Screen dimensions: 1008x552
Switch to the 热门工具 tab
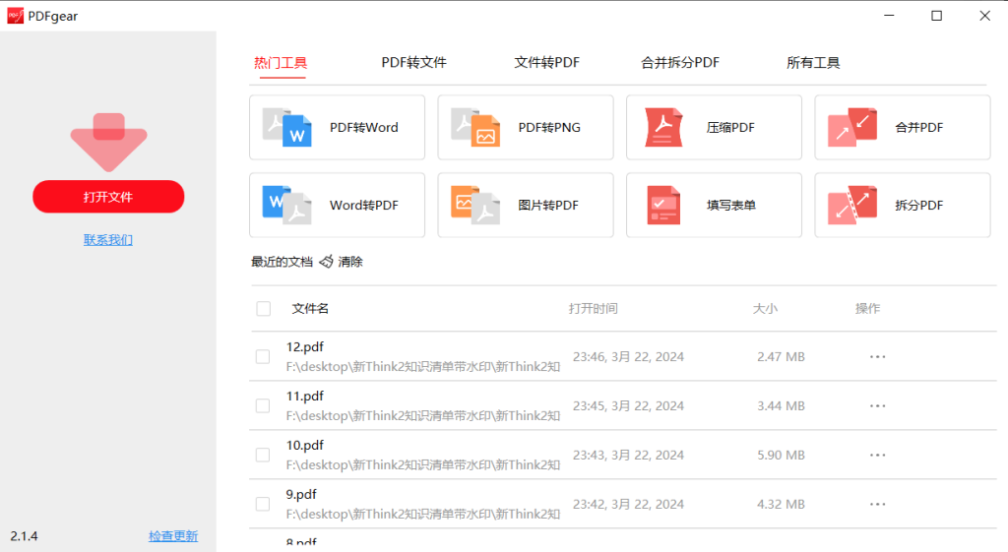[281, 63]
